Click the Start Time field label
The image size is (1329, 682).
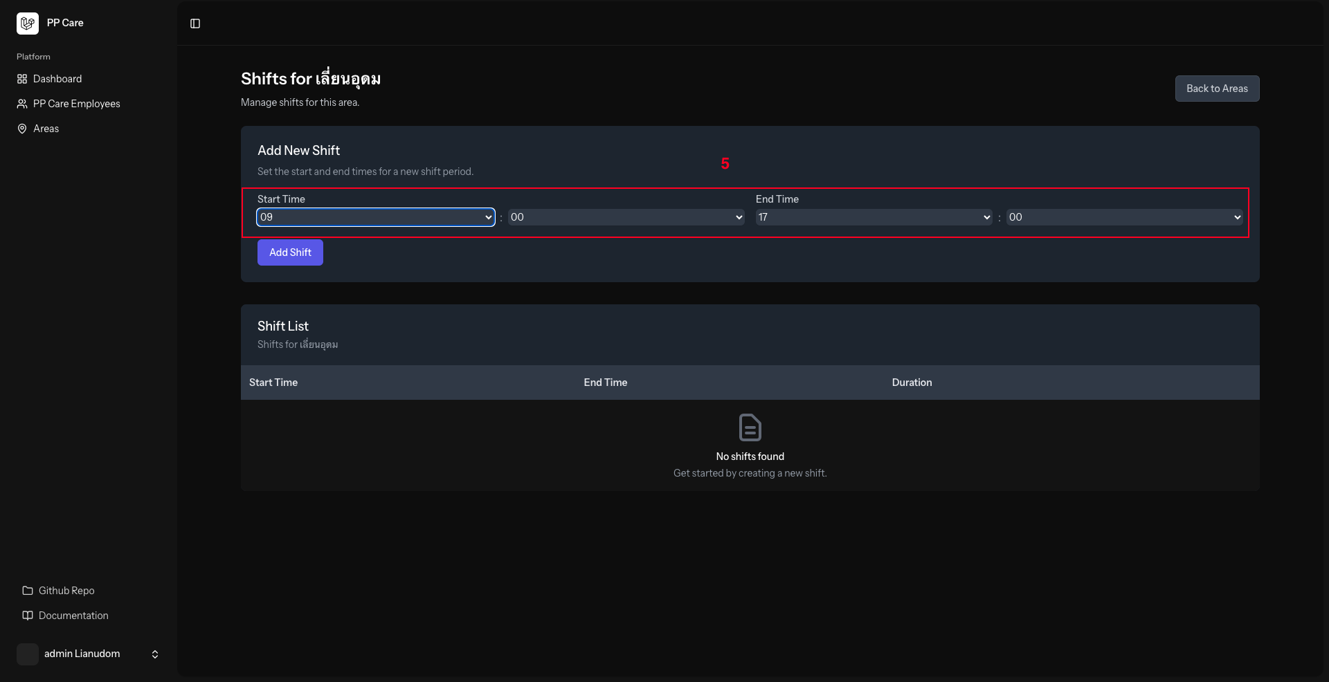(281, 199)
